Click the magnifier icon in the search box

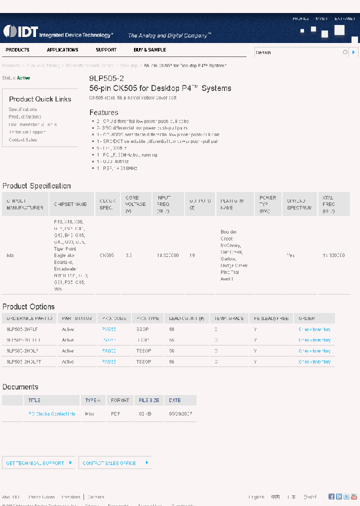click(345, 52)
